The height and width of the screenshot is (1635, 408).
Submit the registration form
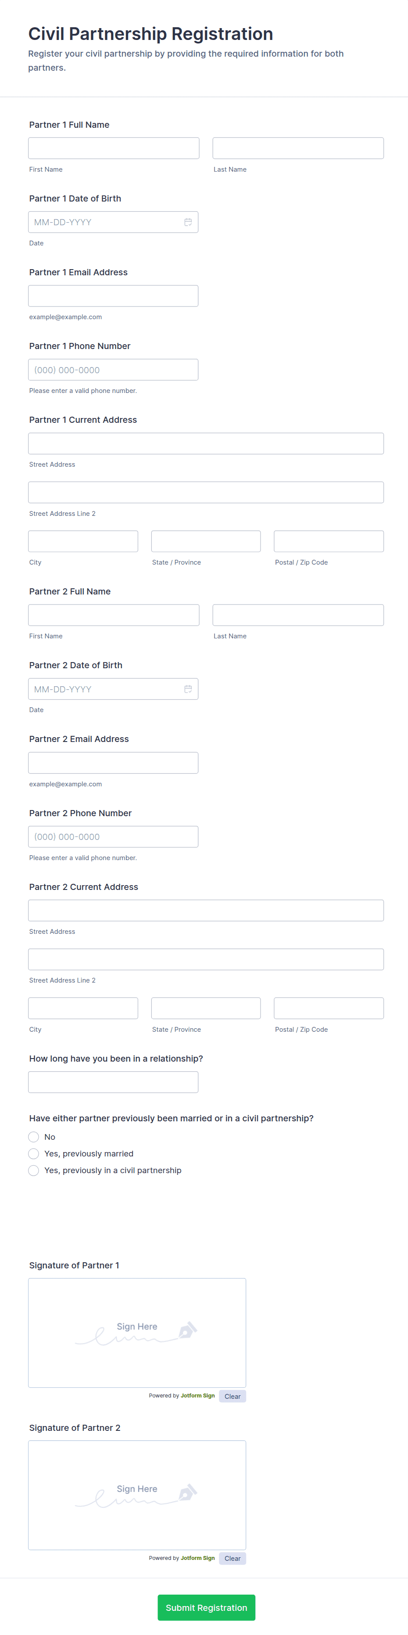206,1608
